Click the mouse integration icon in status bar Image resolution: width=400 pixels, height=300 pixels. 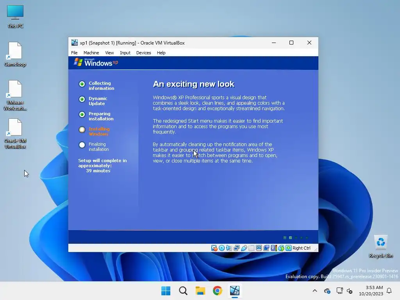pos(281,248)
